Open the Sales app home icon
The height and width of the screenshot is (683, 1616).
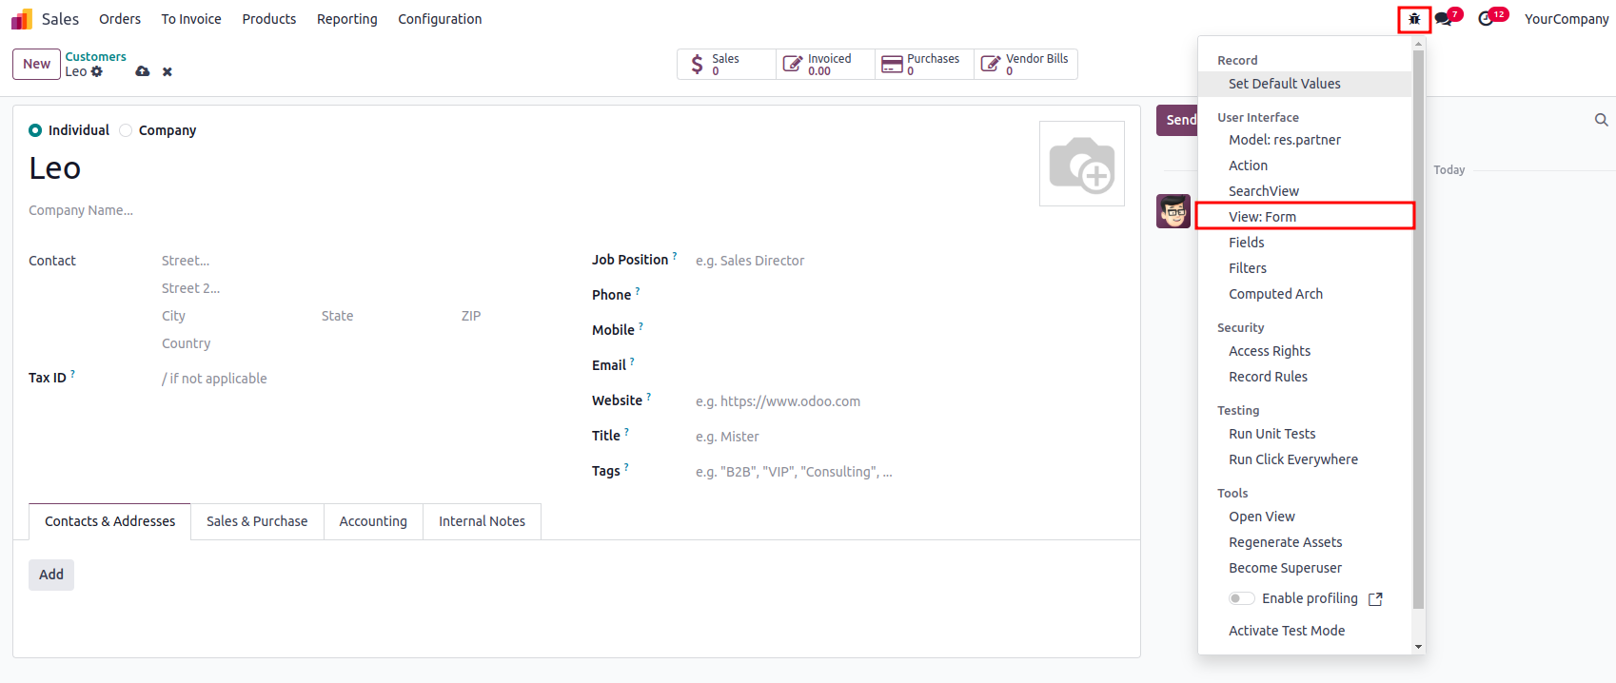tap(22, 19)
